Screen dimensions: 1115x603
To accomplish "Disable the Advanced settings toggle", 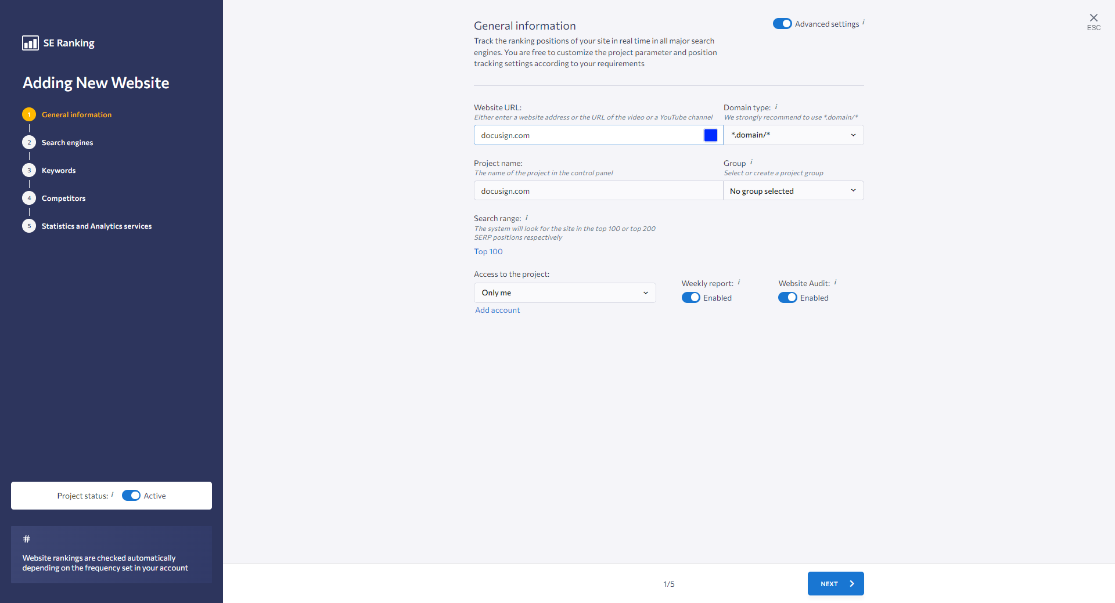I will click(x=782, y=24).
